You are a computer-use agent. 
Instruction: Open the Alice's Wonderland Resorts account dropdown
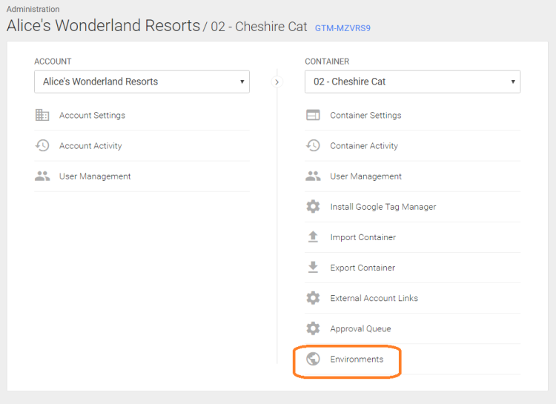[142, 82]
